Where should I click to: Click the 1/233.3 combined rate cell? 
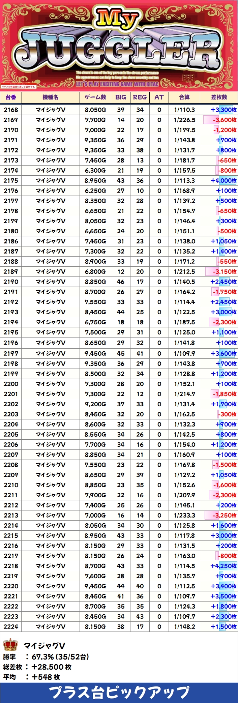coord(184,515)
